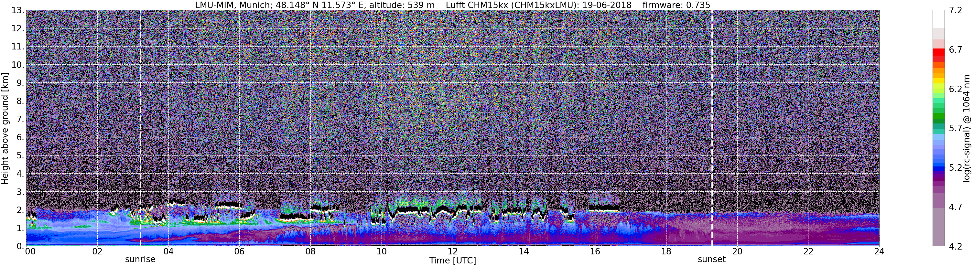Image resolution: width=973 pixels, height=267 pixels.
Task: Click the colorbar tick label '6.7'
Action: tap(955, 49)
